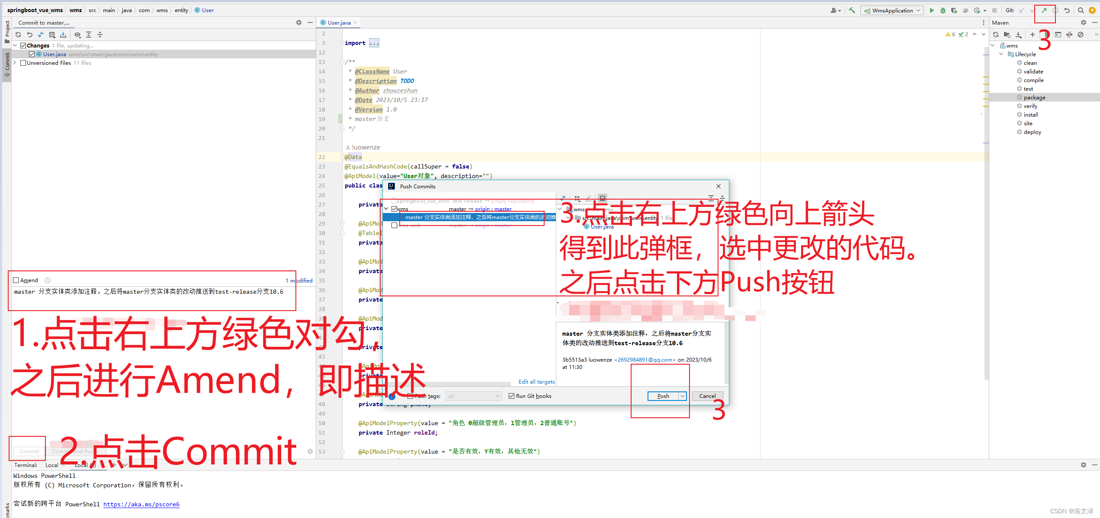Click the Git Update Project arrow icon

[1022, 10]
